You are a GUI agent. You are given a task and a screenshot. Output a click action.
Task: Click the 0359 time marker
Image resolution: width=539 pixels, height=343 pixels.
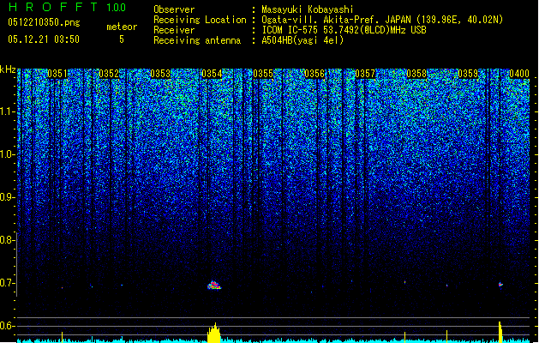tap(468, 74)
